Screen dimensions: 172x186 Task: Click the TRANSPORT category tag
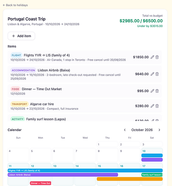(19, 104)
